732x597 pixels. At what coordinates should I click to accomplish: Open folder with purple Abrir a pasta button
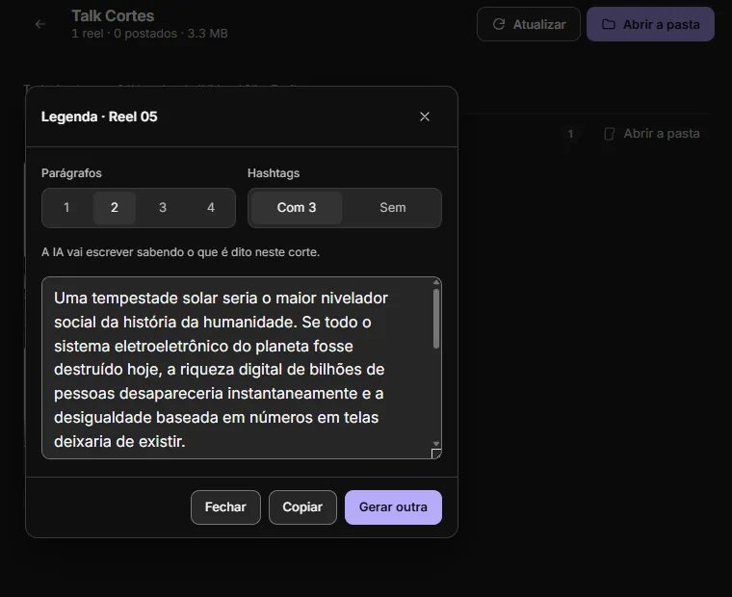click(650, 24)
